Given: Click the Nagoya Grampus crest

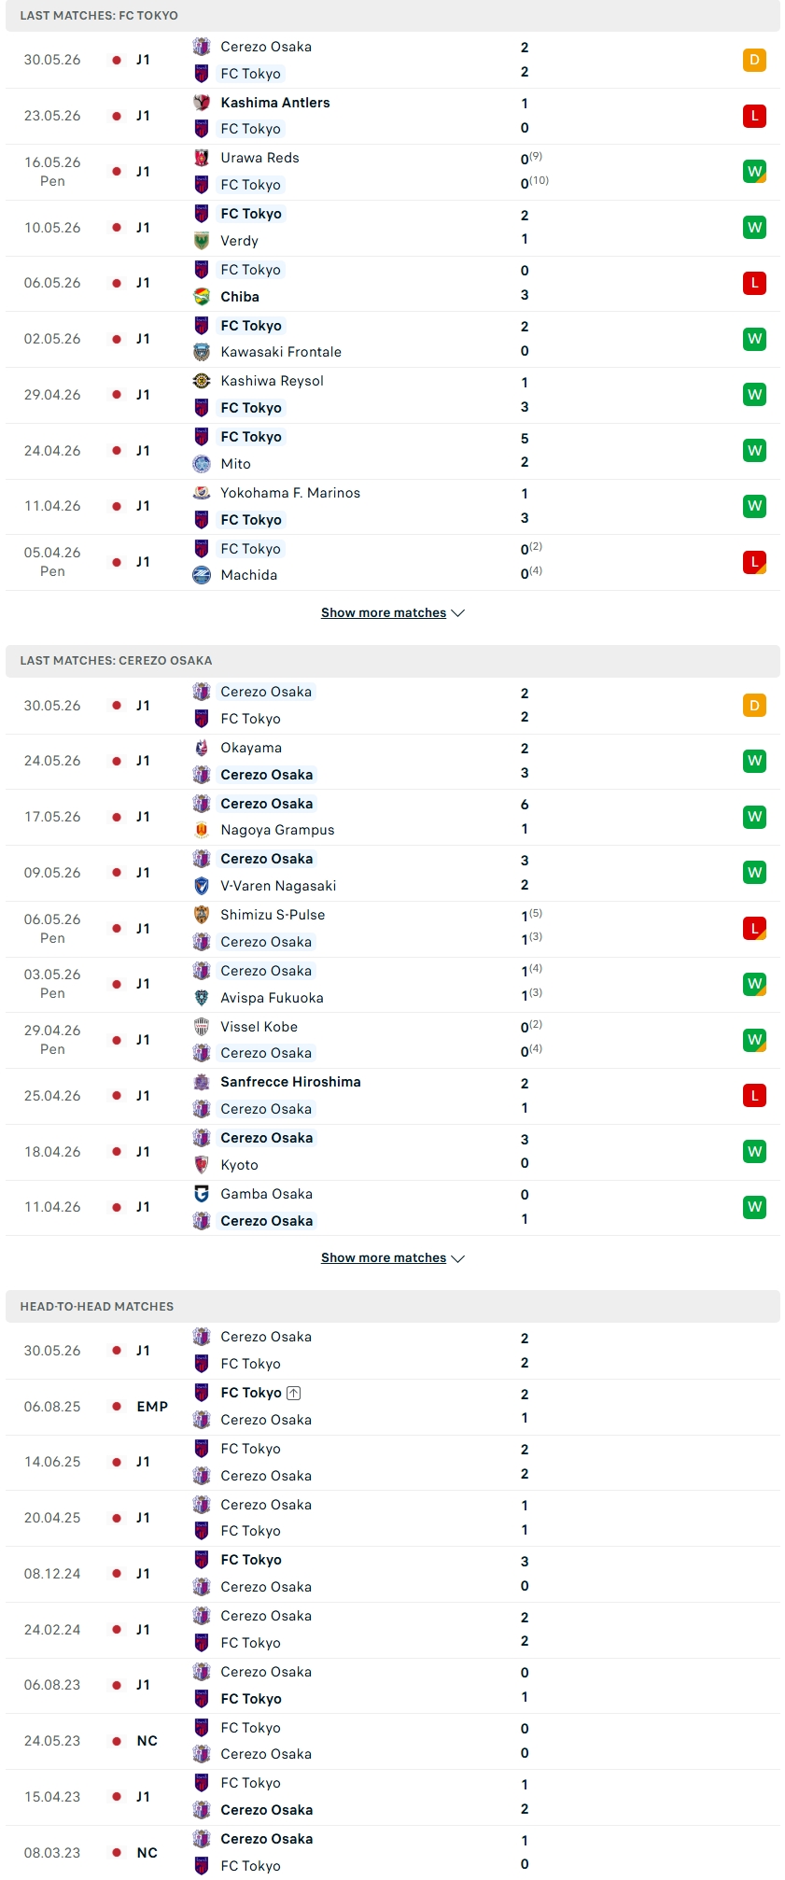Looking at the screenshot, I should click(x=202, y=830).
